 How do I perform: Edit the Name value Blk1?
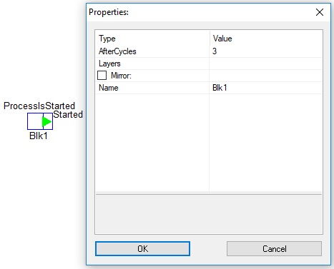coord(265,88)
